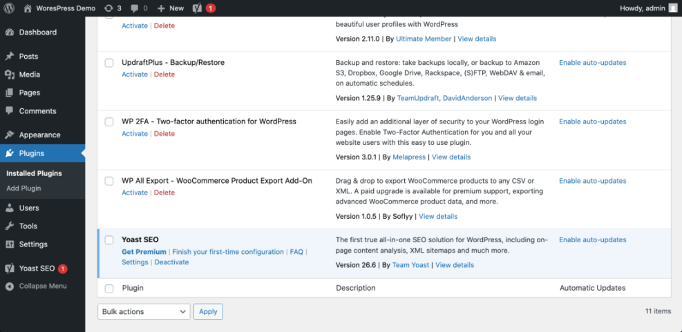This screenshot has height=332, width=682.
Task: Open the Users menu label
Action: 29,208
